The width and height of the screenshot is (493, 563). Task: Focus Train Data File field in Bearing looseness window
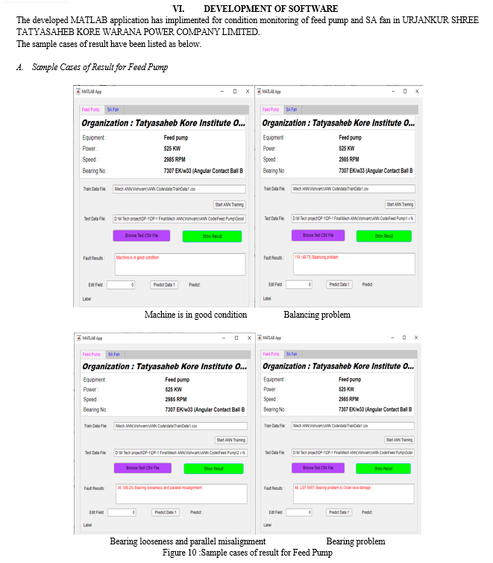[x=180, y=426]
